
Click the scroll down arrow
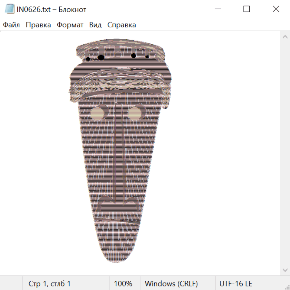[285, 270]
